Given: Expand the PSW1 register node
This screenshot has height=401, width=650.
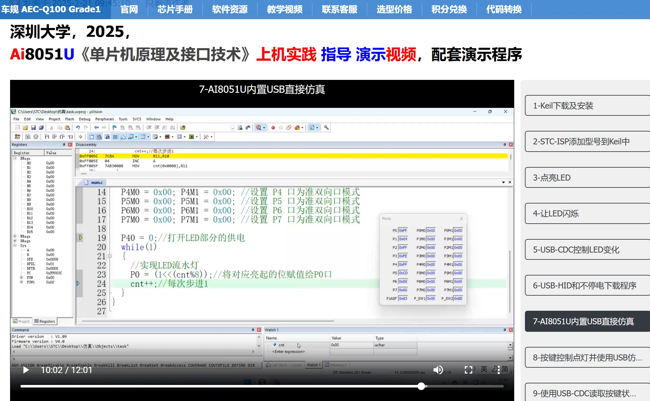Looking at the screenshot, I should coord(21,282).
